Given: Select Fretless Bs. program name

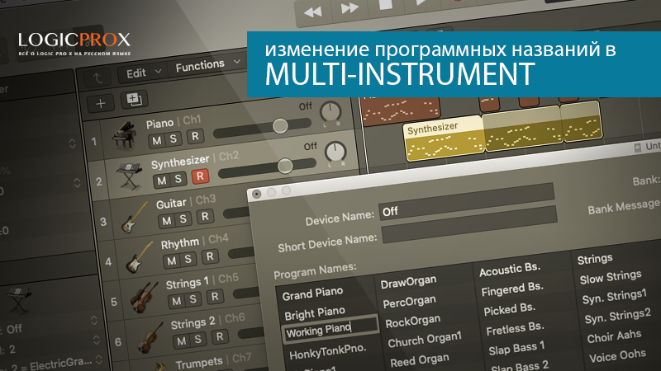Looking at the screenshot, I should [x=515, y=328].
